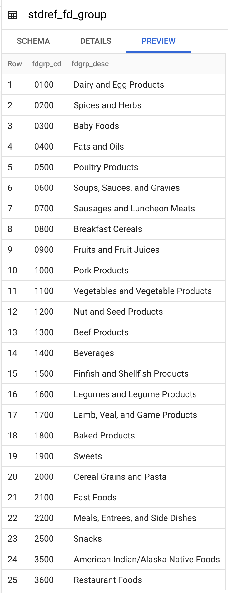Click the fdgrp_desc column header
228x593 pixels.
(x=90, y=64)
